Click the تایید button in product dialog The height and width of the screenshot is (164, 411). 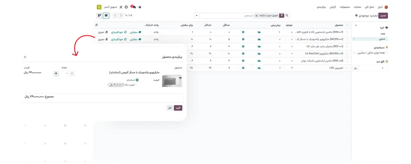[x=178, y=108]
